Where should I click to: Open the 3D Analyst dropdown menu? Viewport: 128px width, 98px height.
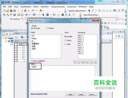[15, 19]
